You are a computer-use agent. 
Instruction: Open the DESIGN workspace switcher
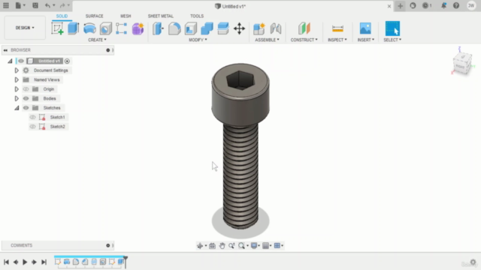[x=25, y=28]
